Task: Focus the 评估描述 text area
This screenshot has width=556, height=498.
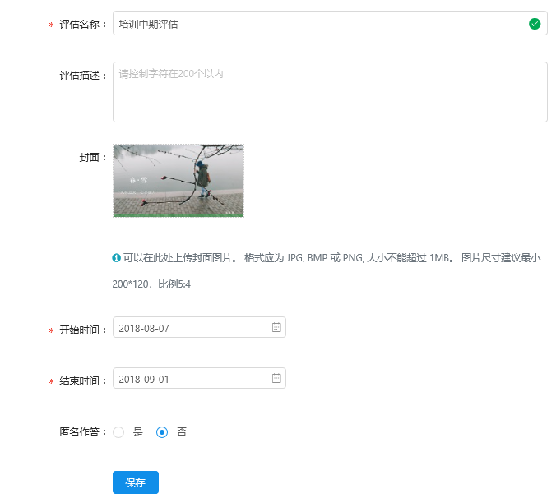Action: [330, 92]
